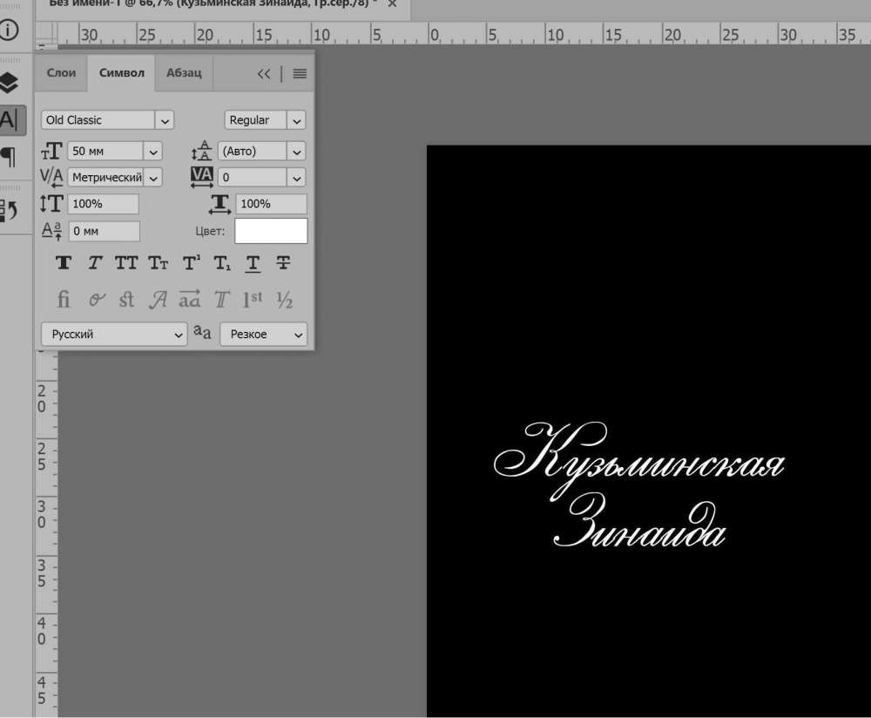Open the Old Classic font family dropdown
Viewport: 871px width, 718px height.
point(165,120)
